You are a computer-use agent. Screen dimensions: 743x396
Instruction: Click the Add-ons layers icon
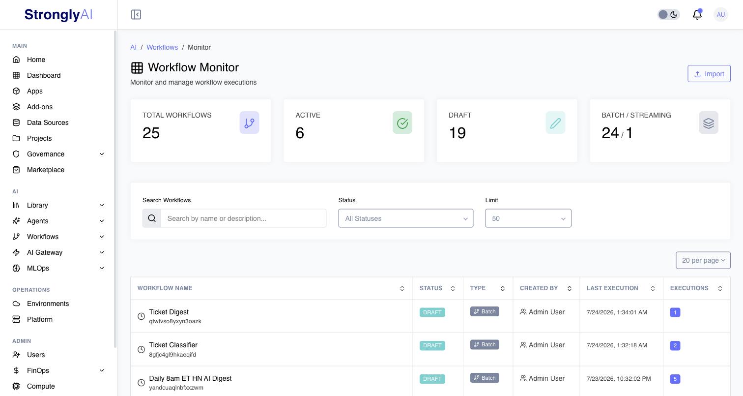pos(16,107)
